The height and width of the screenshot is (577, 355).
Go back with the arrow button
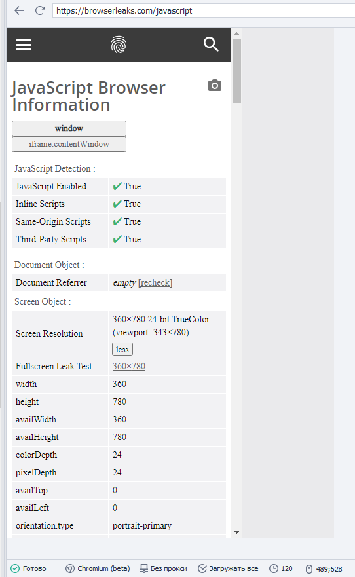19,10
